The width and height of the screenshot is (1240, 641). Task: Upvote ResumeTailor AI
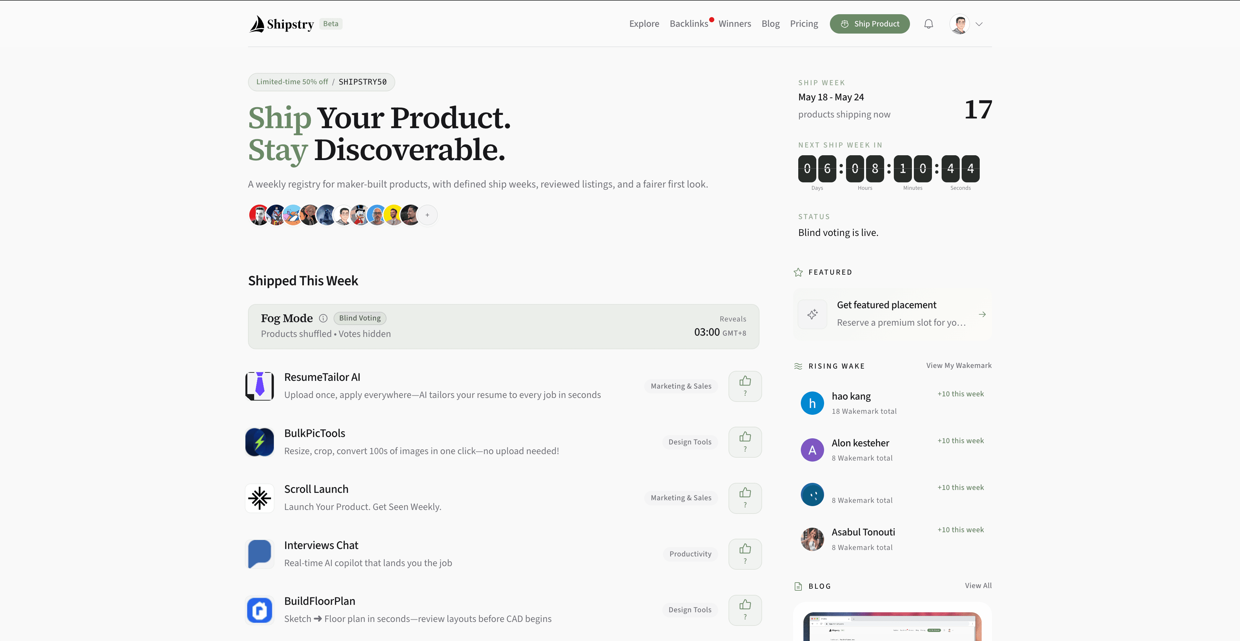745,386
